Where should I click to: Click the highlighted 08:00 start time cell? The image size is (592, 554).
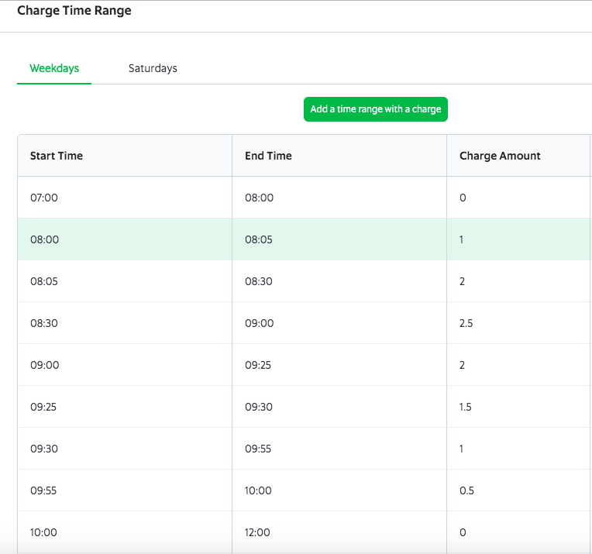(x=44, y=239)
